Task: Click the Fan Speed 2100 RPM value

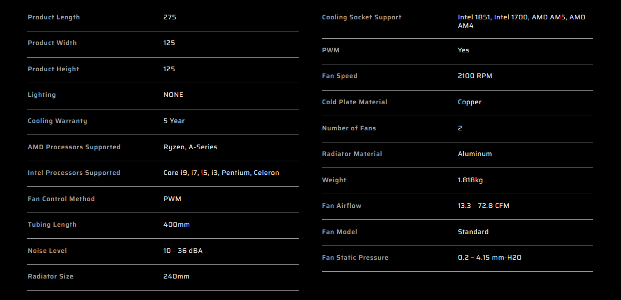Action: (x=475, y=76)
